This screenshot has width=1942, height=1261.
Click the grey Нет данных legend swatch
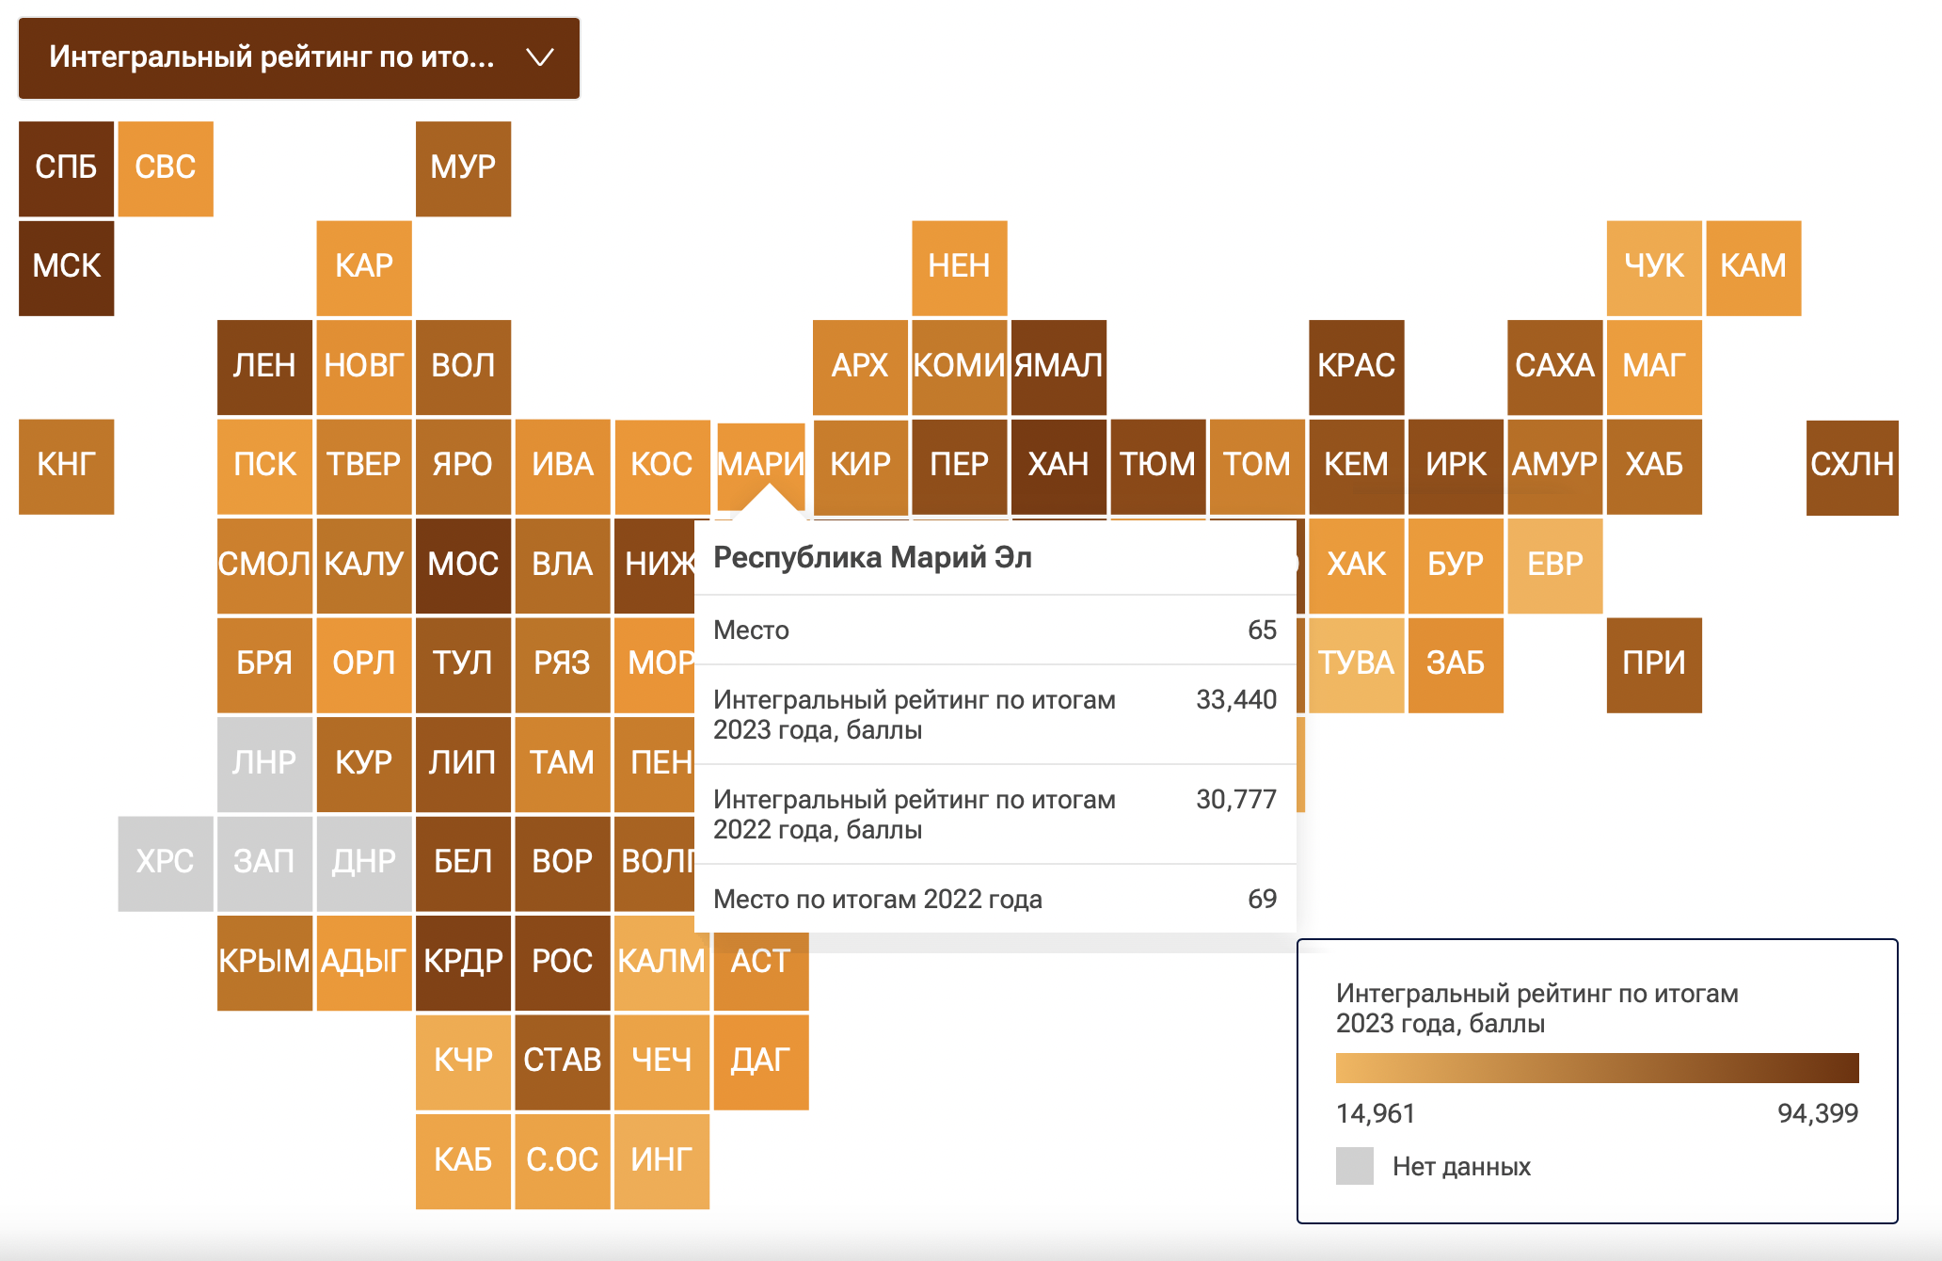pos(1355,1166)
